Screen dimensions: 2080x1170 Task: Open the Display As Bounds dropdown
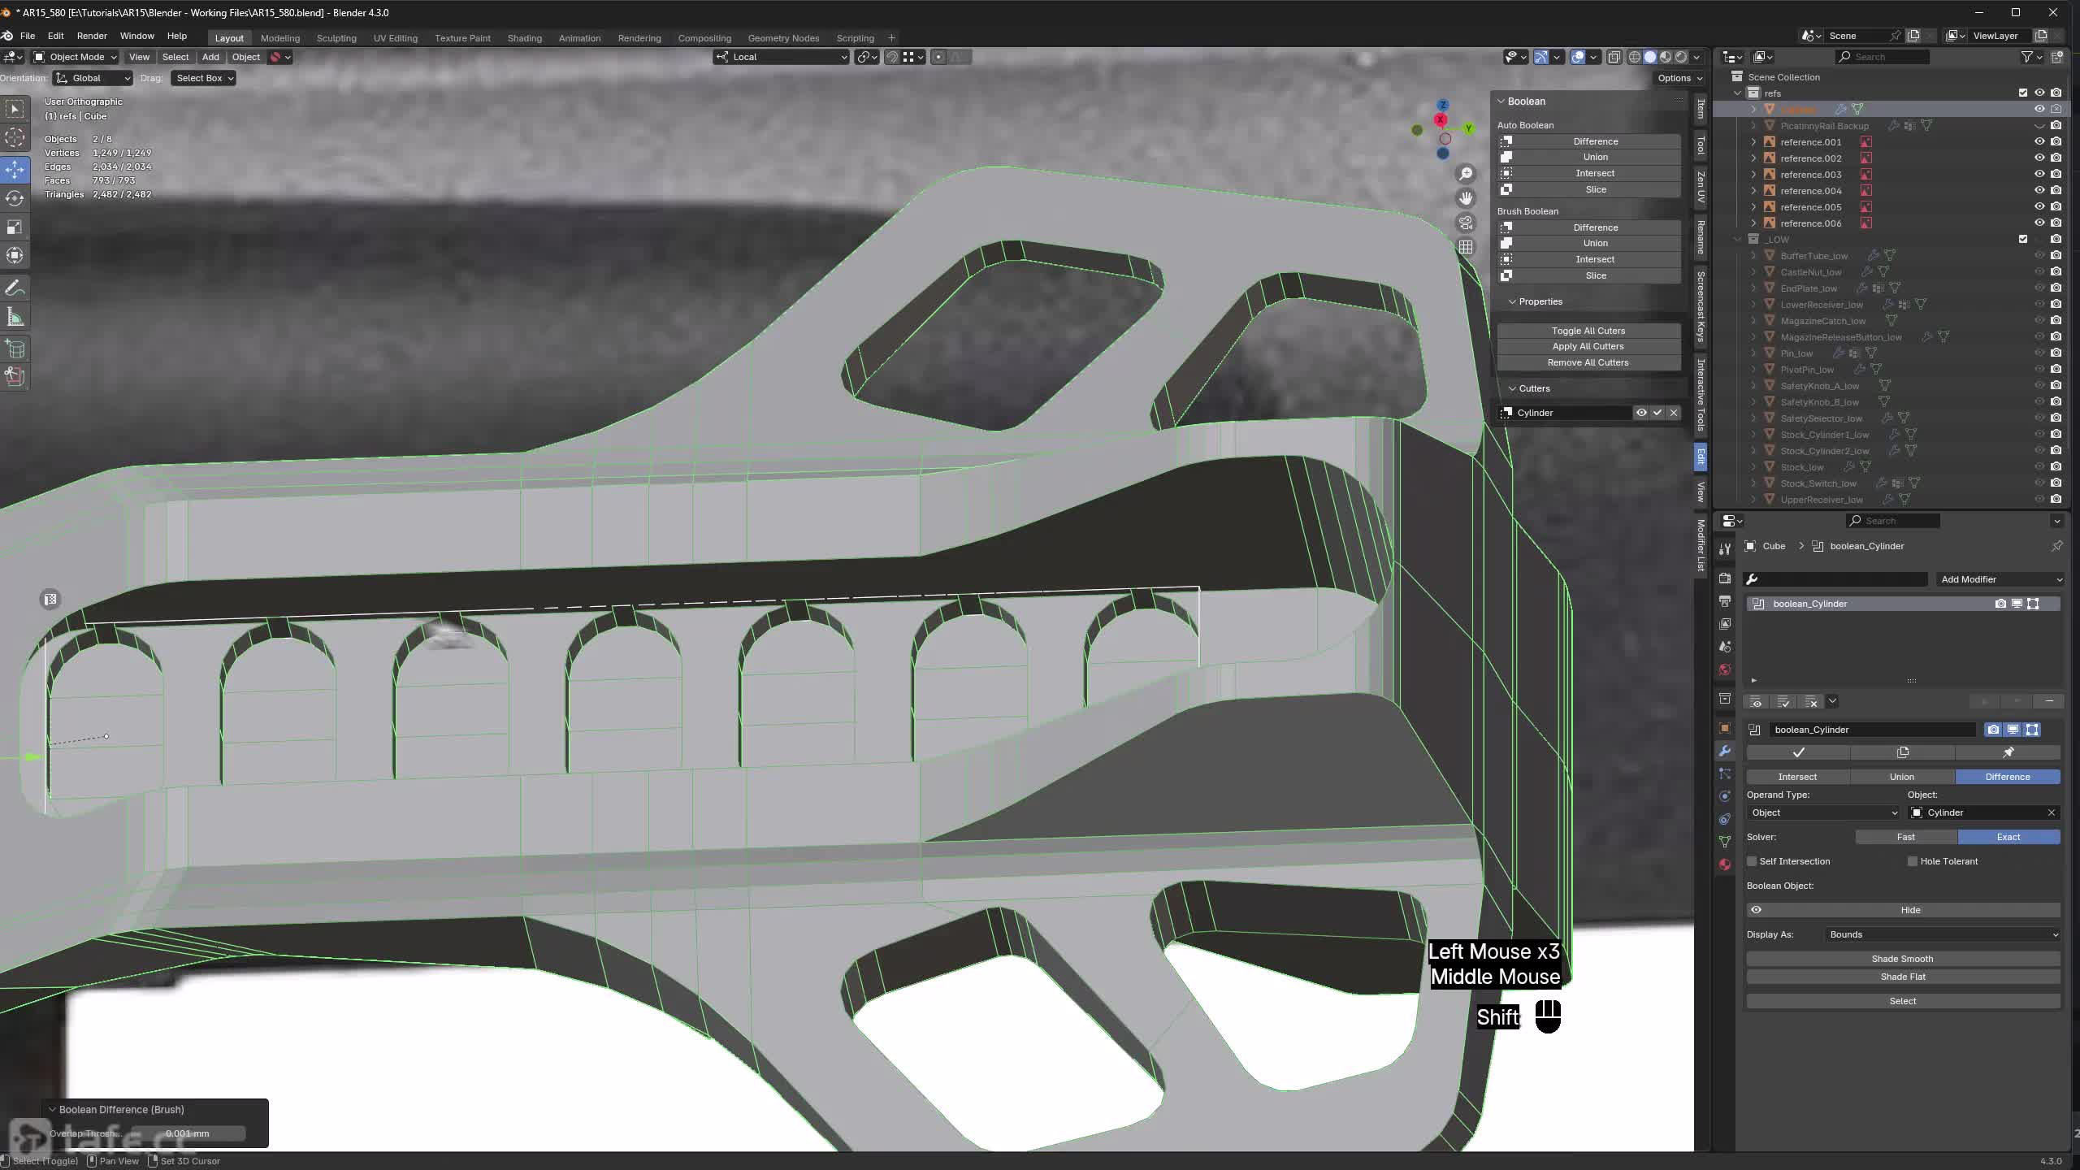pyautogui.click(x=1943, y=934)
